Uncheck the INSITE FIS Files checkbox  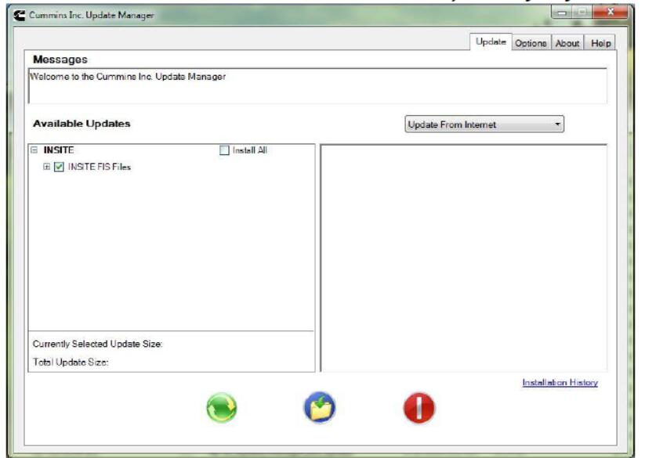pyautogui.click(x=59, y=167)
